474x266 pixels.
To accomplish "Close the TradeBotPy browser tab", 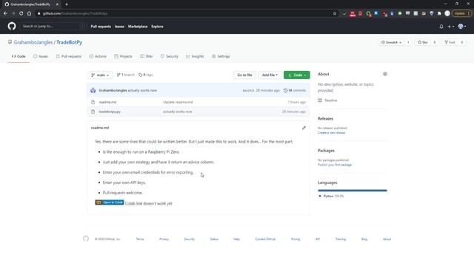I will (57, 4).
